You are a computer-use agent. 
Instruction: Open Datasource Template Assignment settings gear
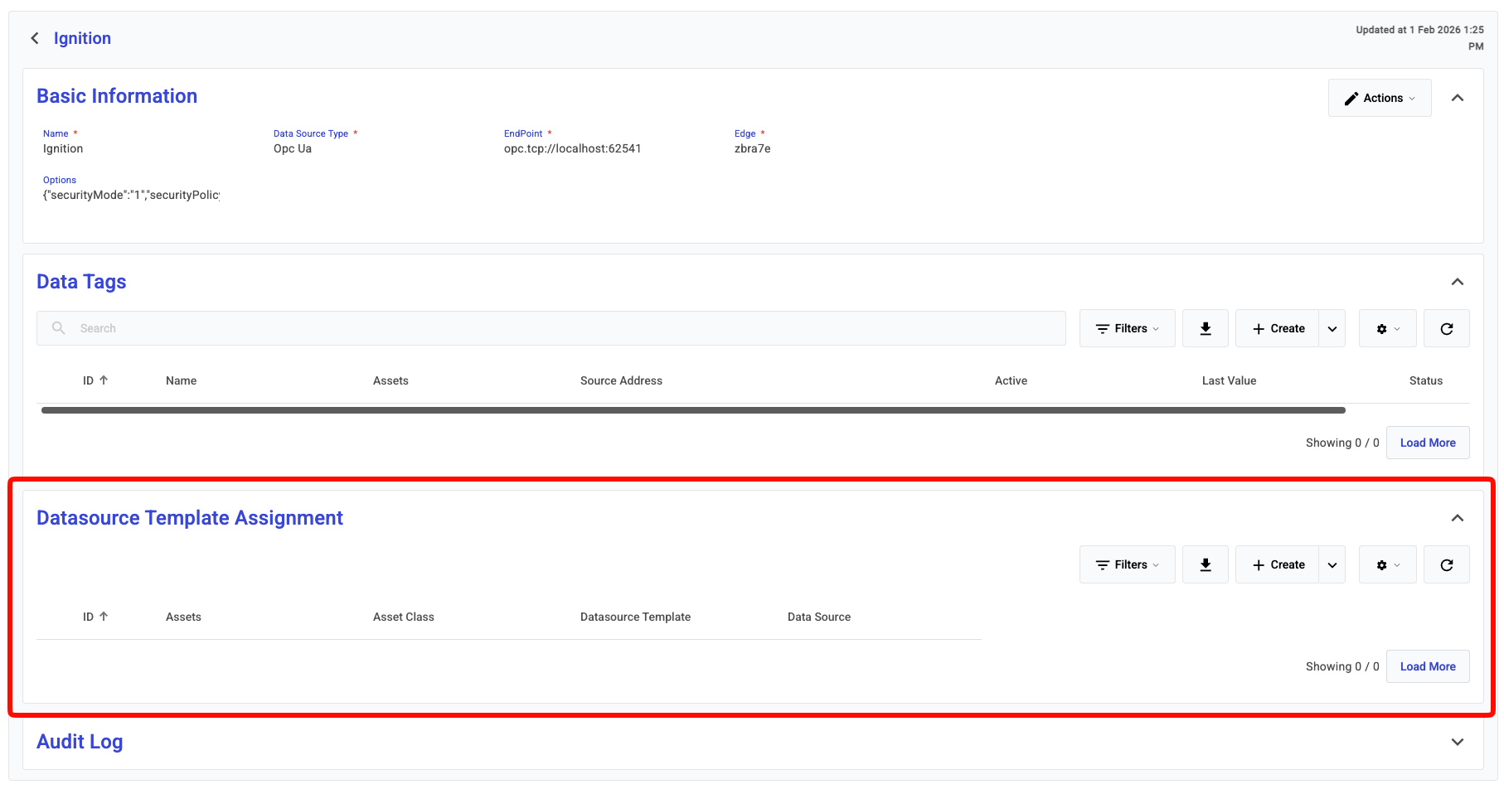pos(1387,565)
